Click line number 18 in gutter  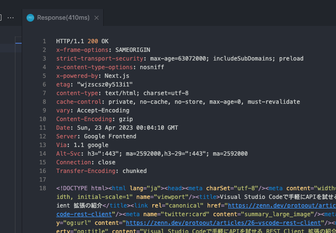(x=42, y=188)
